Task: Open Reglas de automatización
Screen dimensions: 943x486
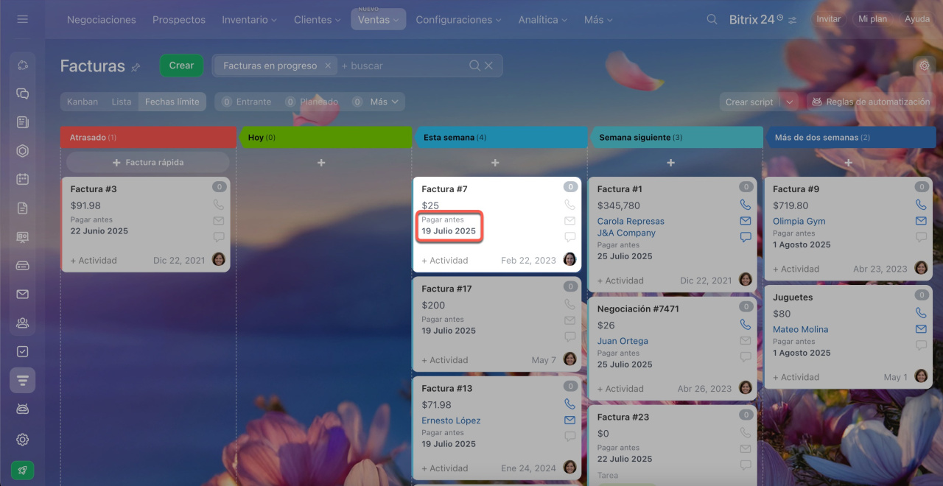Action: (x=870, y=102)
